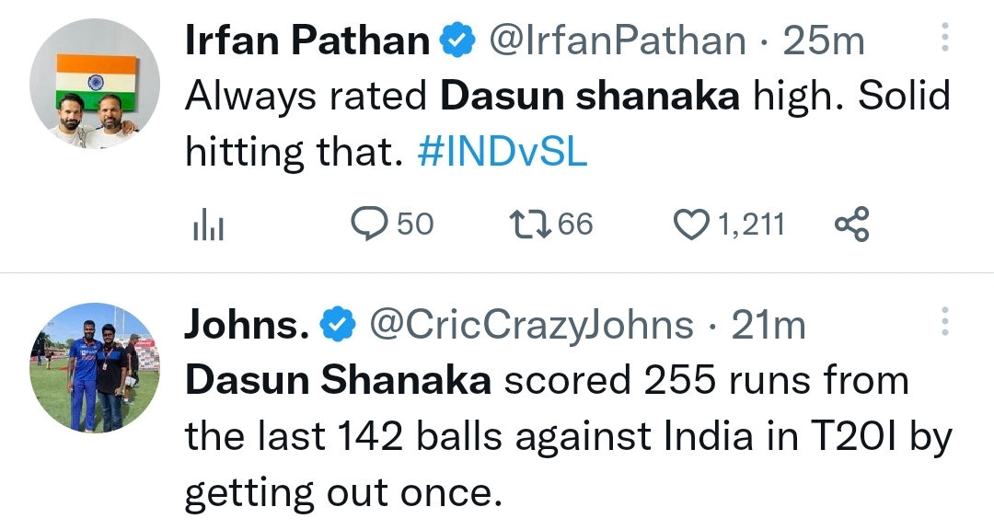
Task: Open the #INDvSL hashtag
Action: tap(502, 151)
